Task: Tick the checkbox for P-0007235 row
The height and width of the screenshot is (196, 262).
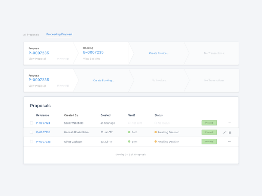Action: click(31, 141)
